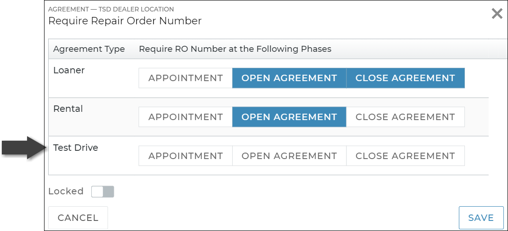
Task: Enable Close Agreement for Rental
Action: pyautogui.click(x=405, y=117)
